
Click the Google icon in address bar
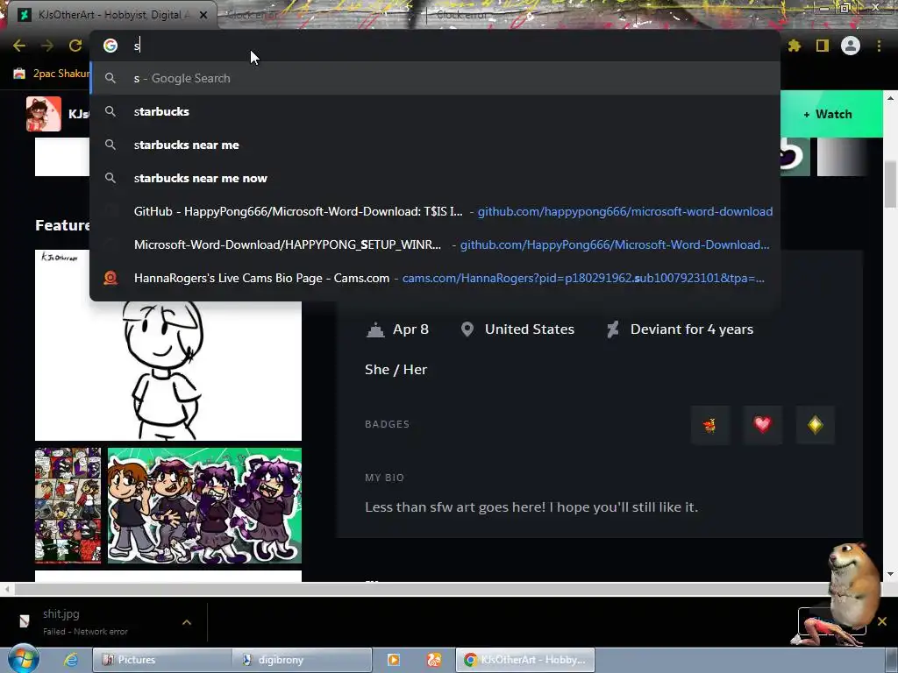click(x=110, y=46)
